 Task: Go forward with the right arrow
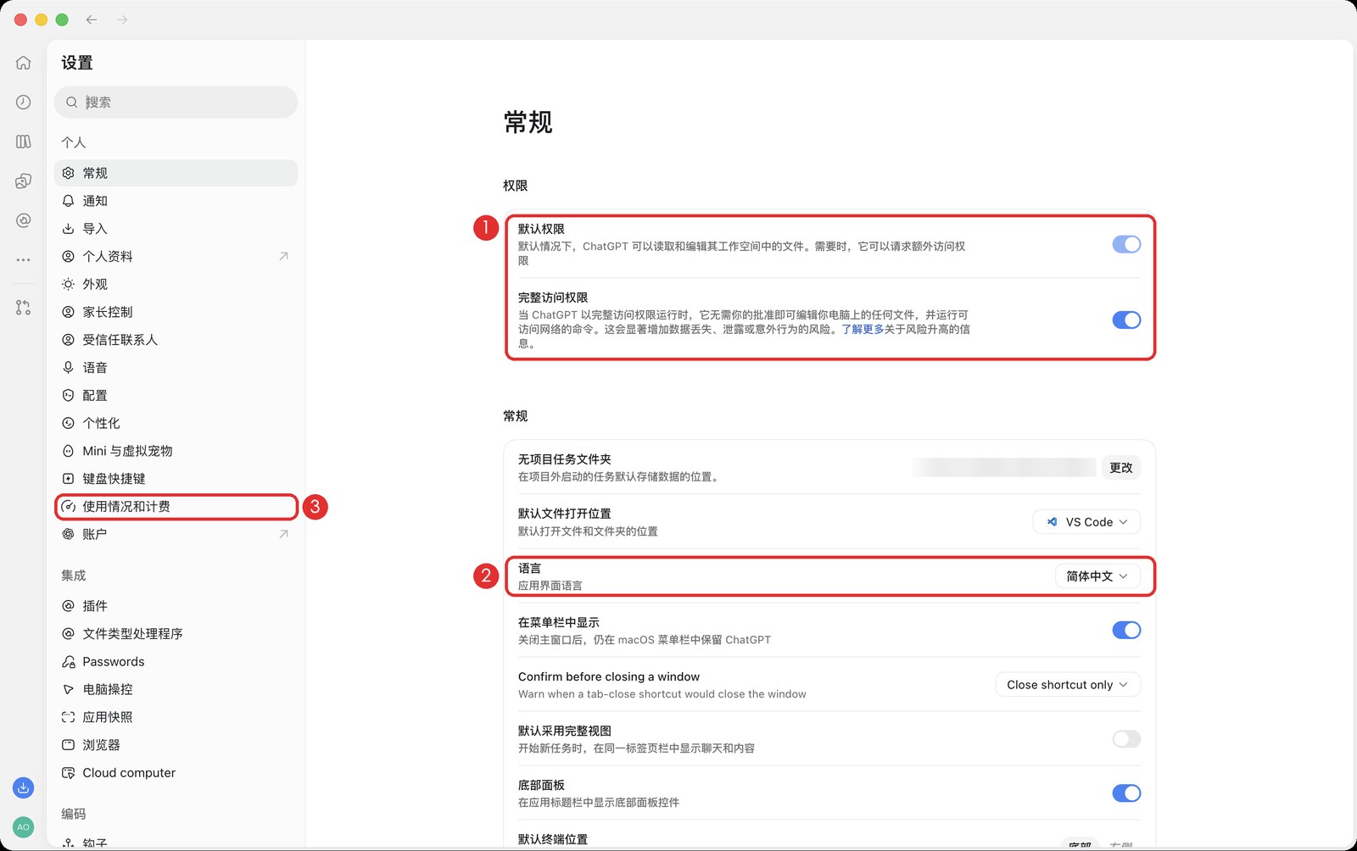(x=122, y=19)
